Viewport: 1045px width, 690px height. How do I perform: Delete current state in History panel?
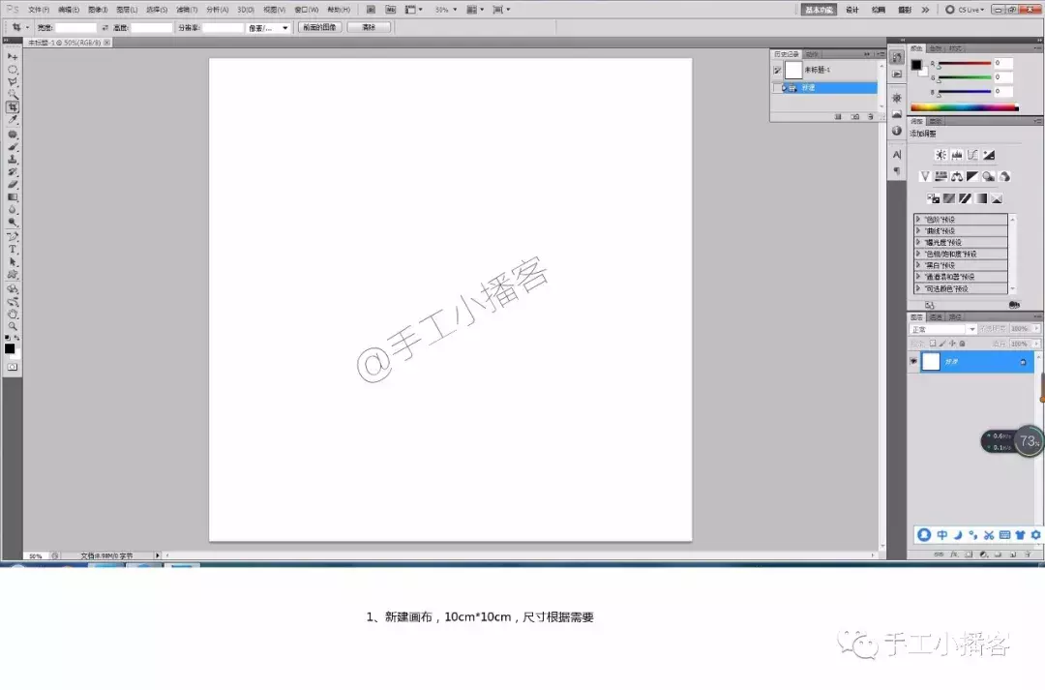click(871, 117)
